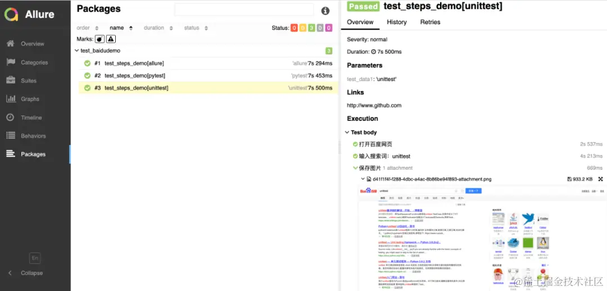This screenshot has width=607, height=291.
Task: Switch to the Retries tab
Action: [430, 22]
